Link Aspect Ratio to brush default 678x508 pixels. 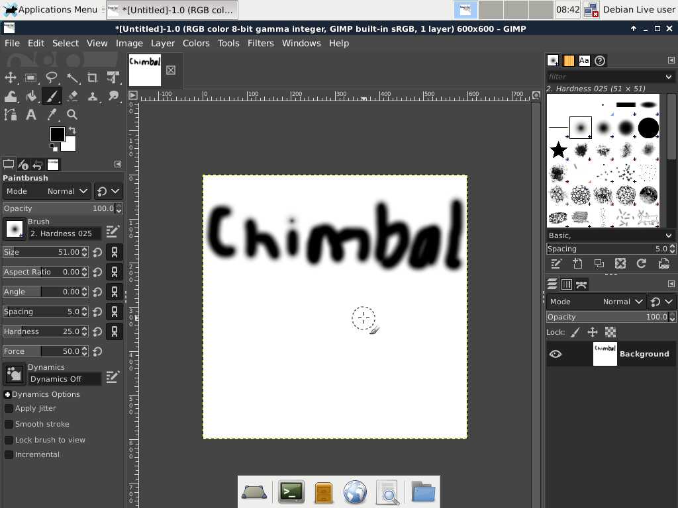pos(115,272)
